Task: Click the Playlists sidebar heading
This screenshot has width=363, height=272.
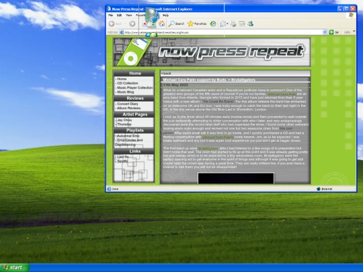Action: [135, 130]
